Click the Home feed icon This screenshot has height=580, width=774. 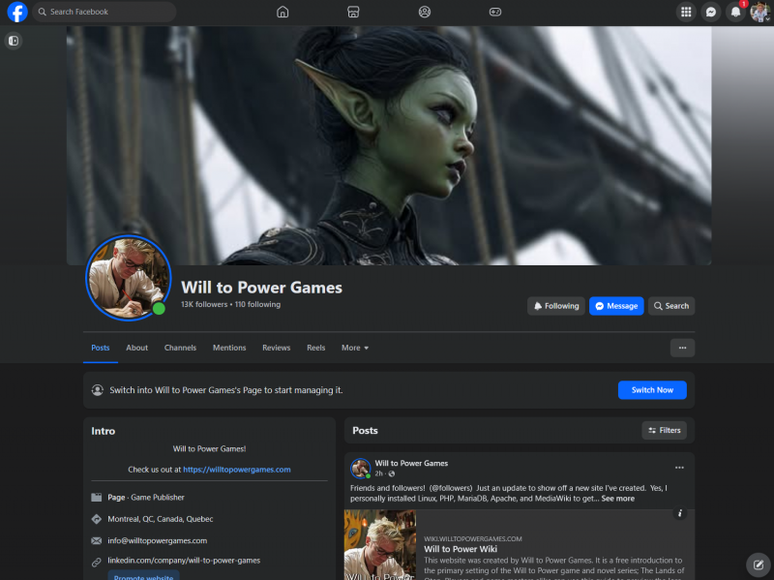click(283, 12)
